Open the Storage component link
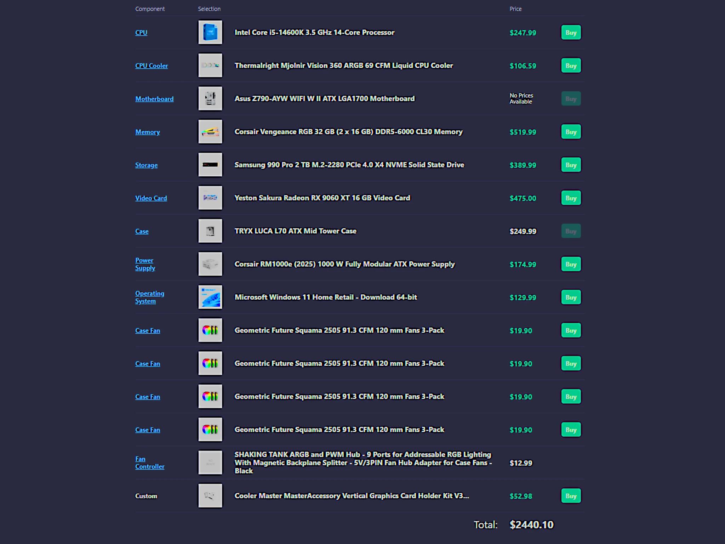 (x=146, y=165)
